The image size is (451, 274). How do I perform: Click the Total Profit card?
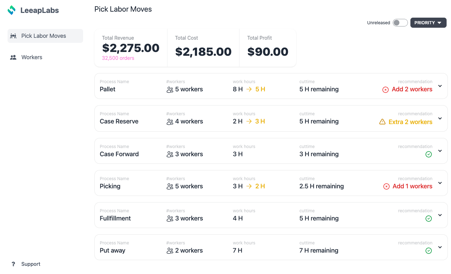268,48
